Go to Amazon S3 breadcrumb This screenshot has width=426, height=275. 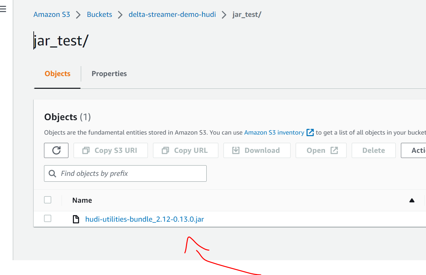point(52,14)
